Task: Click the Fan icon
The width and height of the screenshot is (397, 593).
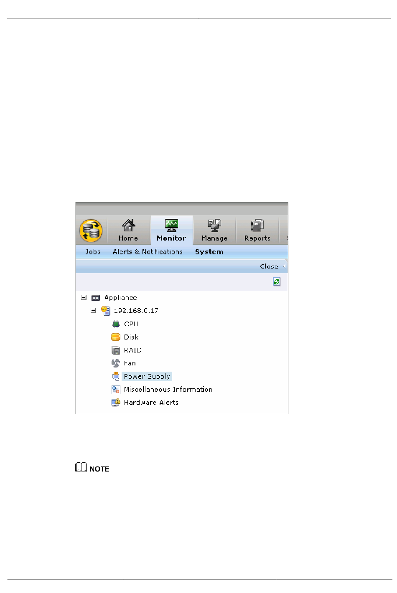Action: 116,363
